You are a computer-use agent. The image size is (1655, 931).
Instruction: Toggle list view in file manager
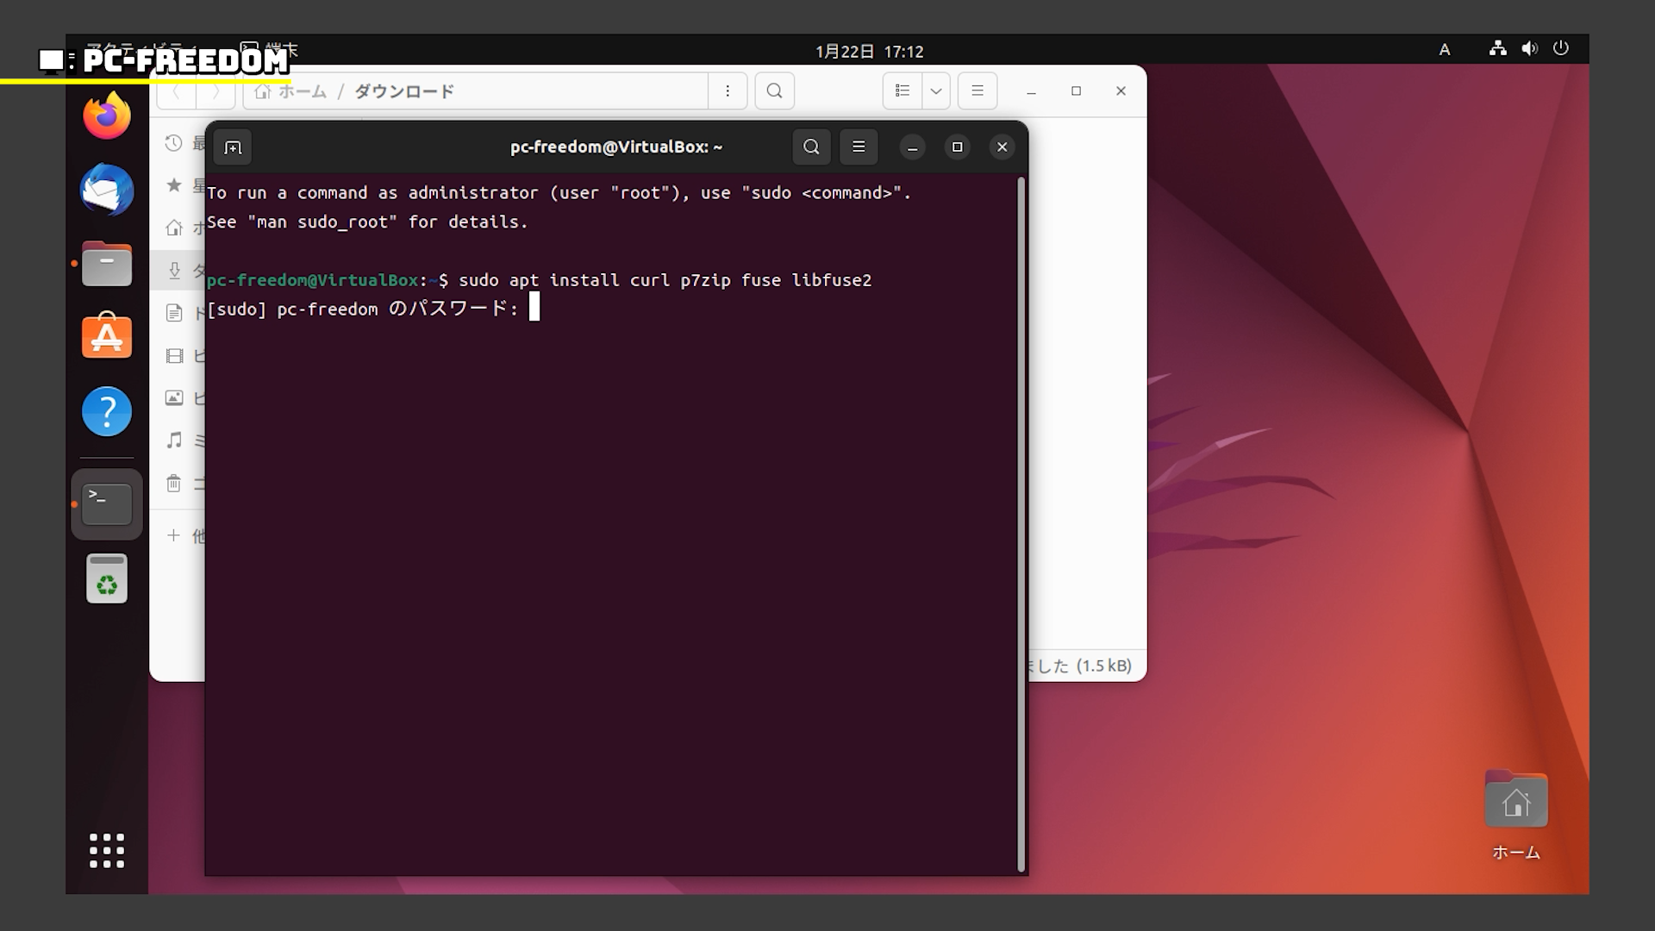[x=902, y=91]
